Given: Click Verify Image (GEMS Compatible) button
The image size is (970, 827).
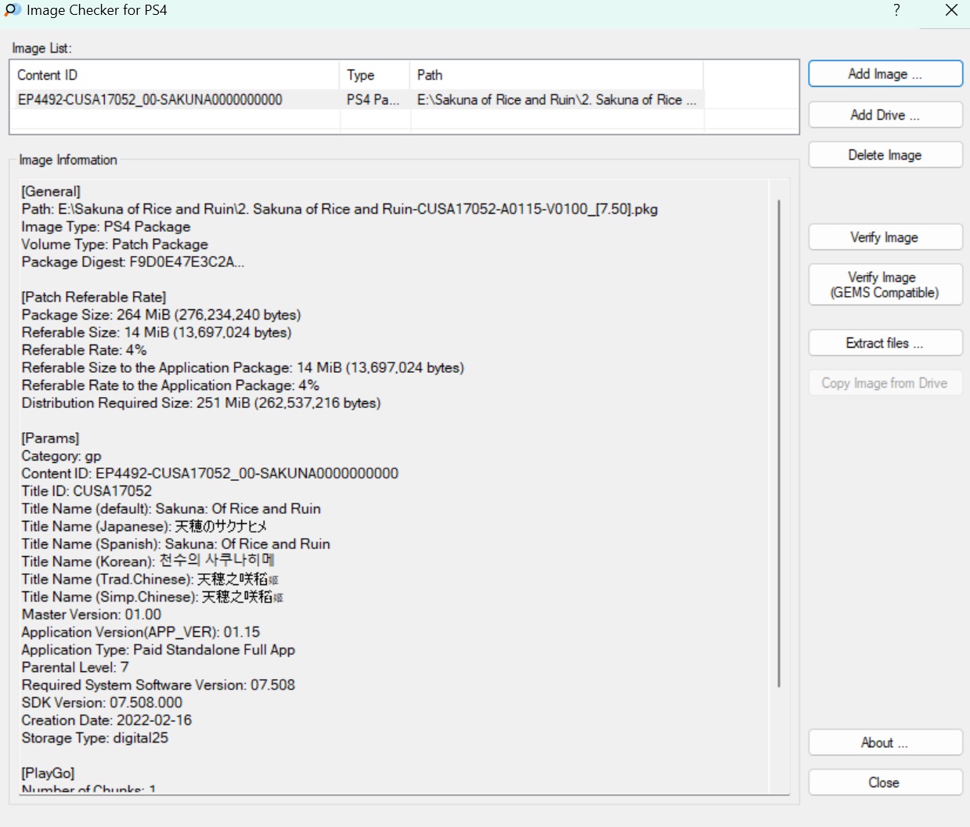Looking at the screenshot, I should point(885,284).
